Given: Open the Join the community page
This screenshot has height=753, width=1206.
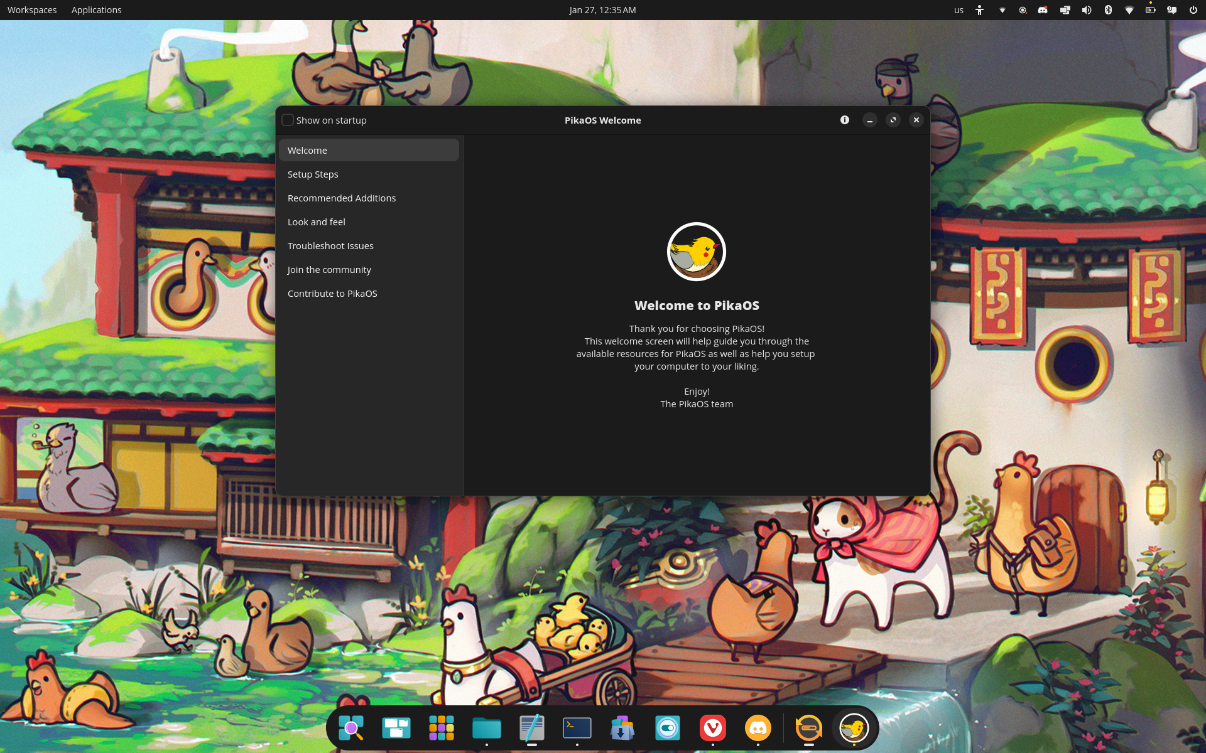Looking at the screenshot, I should coord(329,269).
